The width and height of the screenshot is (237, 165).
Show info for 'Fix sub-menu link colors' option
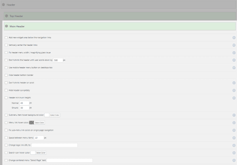234,130
